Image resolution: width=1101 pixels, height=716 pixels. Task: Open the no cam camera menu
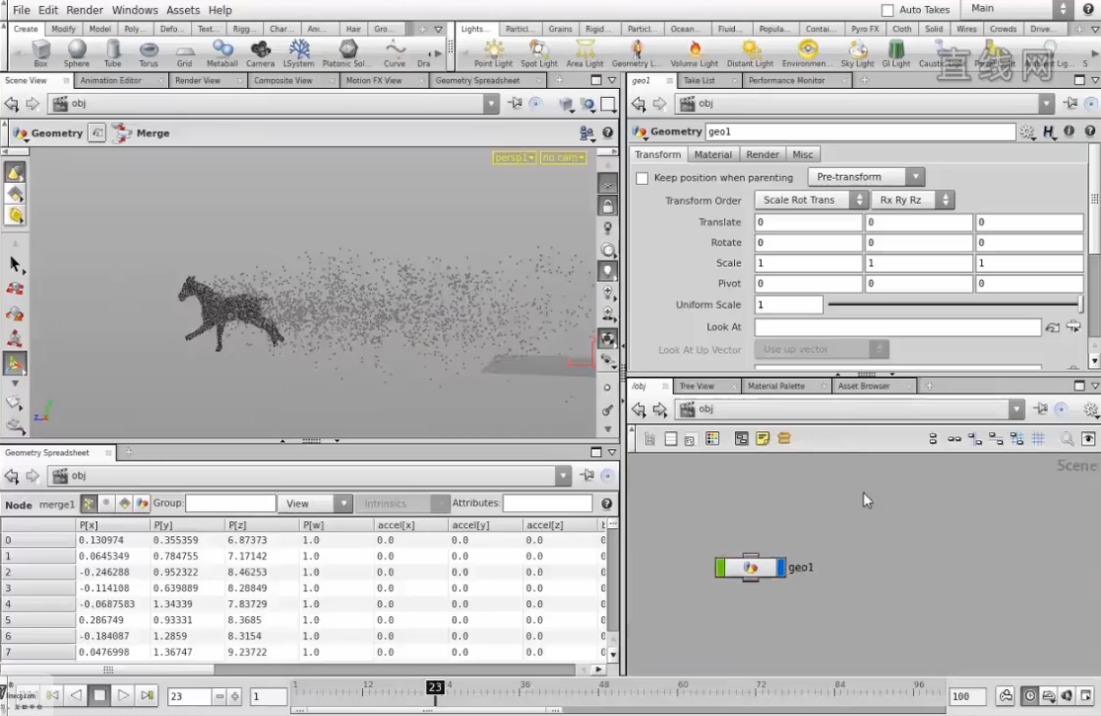pyautogui.click(x=563, y=157)
